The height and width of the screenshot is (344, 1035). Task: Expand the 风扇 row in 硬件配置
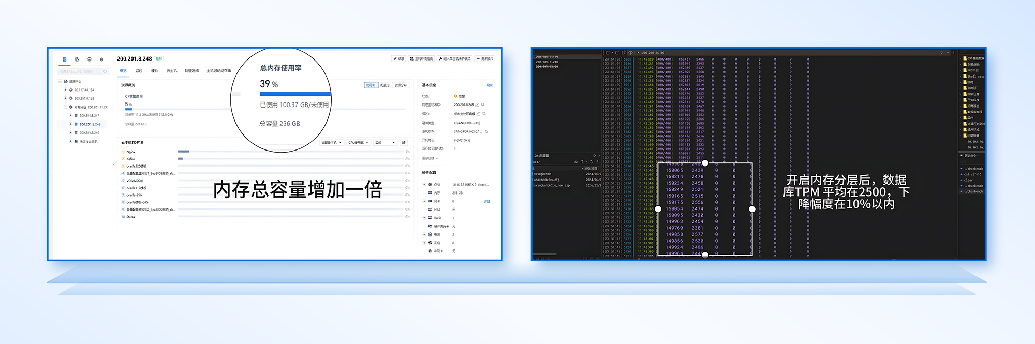(x=424, y=243)
